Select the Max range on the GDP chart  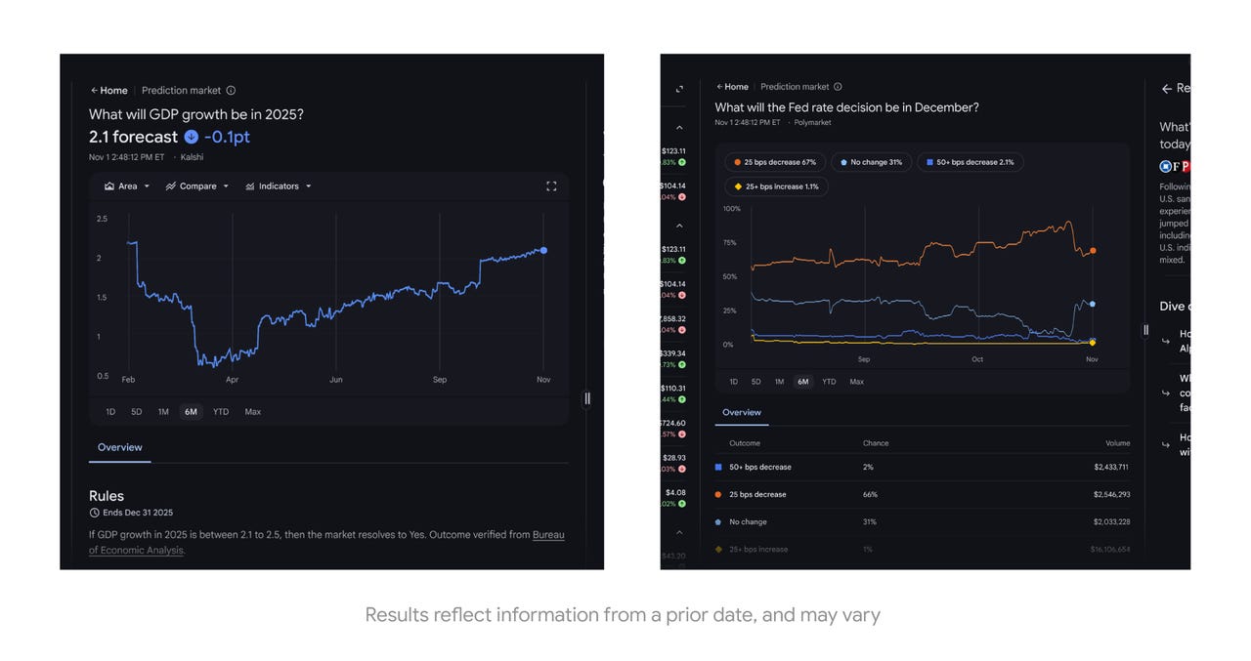tap(252, 412)
